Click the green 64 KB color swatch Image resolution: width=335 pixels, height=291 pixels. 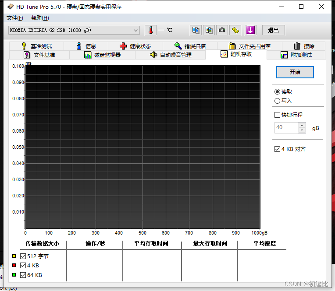pos(14,275)
